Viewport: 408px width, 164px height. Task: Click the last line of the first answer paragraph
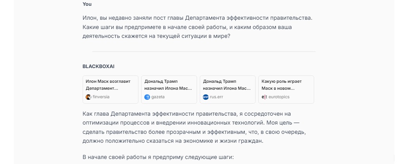pyautogui.click(x=173, y=141)
